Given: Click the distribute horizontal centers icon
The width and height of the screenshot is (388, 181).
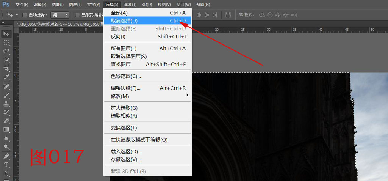Looking at the screenshot, I should [207, 15].
